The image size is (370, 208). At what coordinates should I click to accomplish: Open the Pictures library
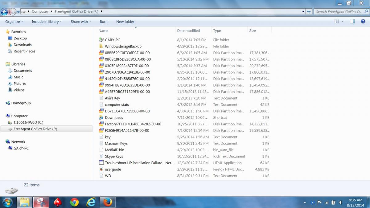[20, 84]
